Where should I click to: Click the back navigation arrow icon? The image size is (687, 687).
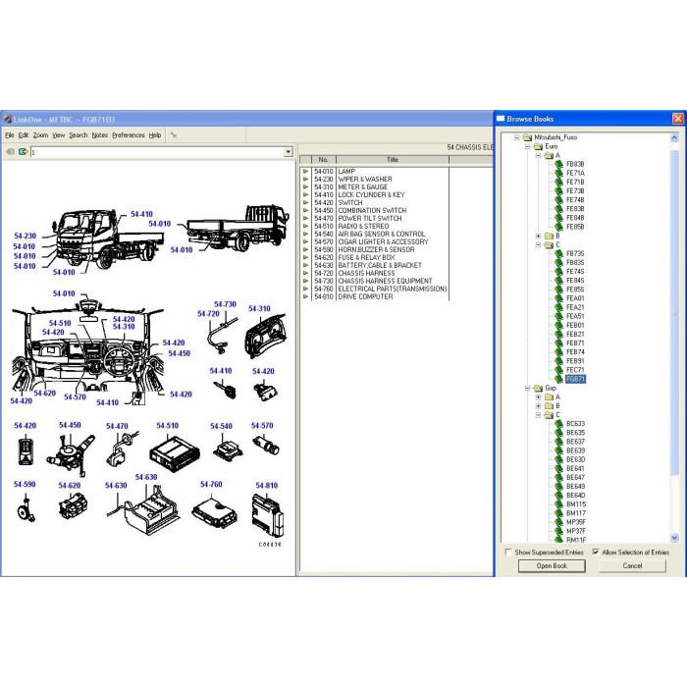click(x=10, y=151)
